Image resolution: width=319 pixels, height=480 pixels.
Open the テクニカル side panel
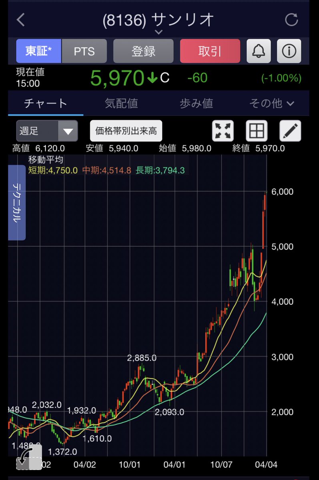(17, 202)
